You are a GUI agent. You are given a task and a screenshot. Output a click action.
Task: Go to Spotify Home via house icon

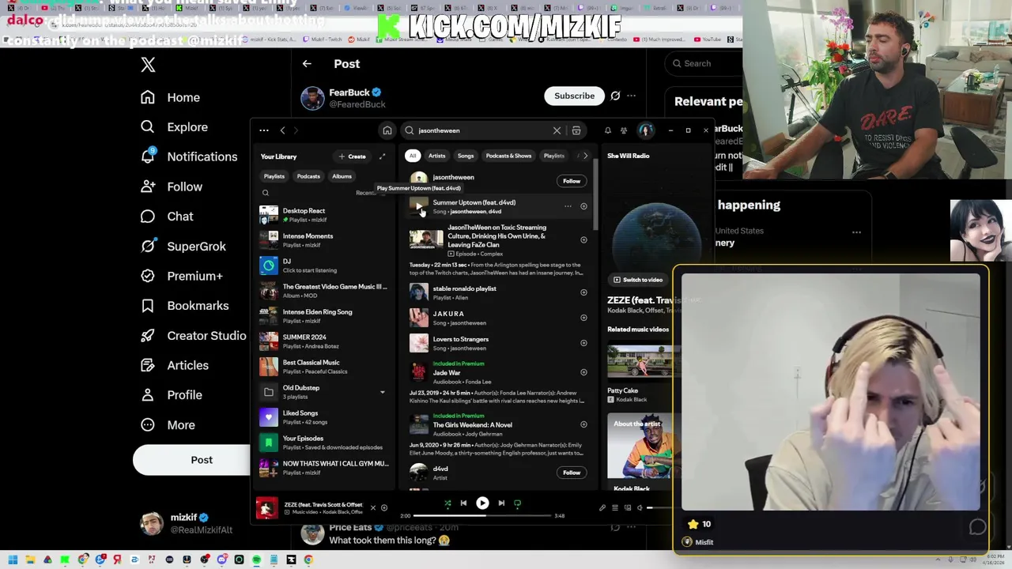point(387,130)
